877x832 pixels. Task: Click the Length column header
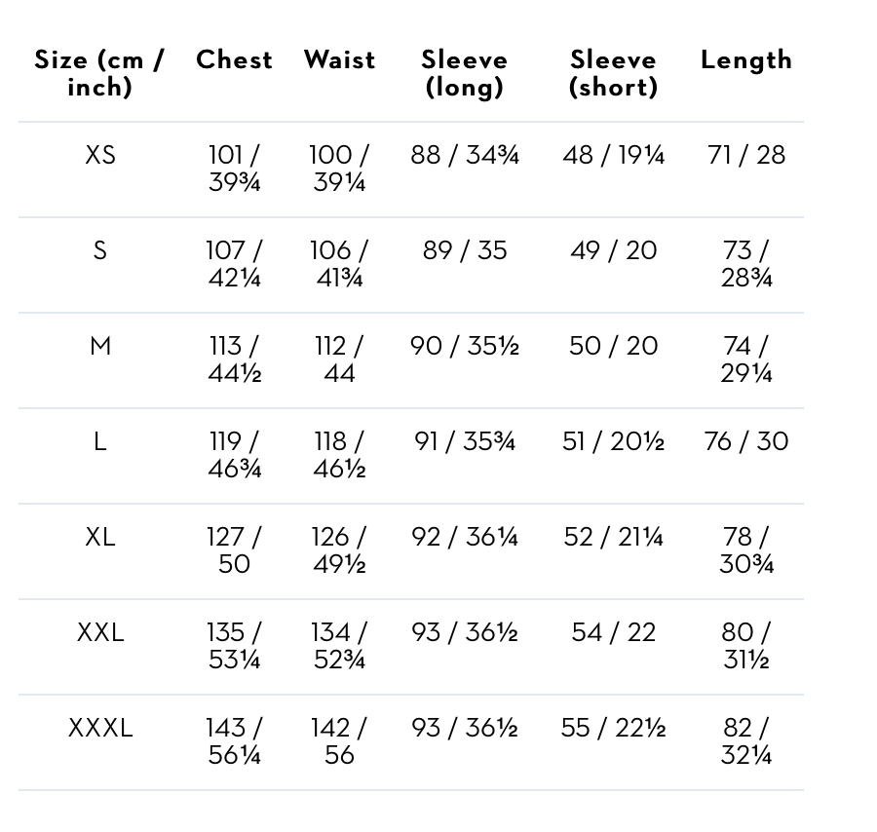coord(746,61)
